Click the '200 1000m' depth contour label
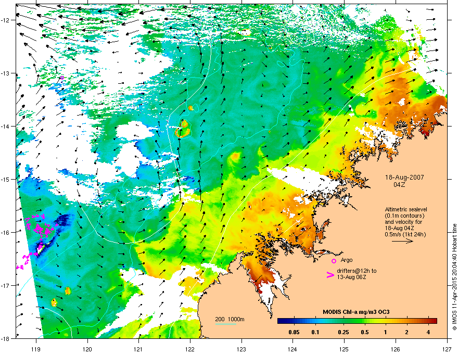 tap(230, 319)
